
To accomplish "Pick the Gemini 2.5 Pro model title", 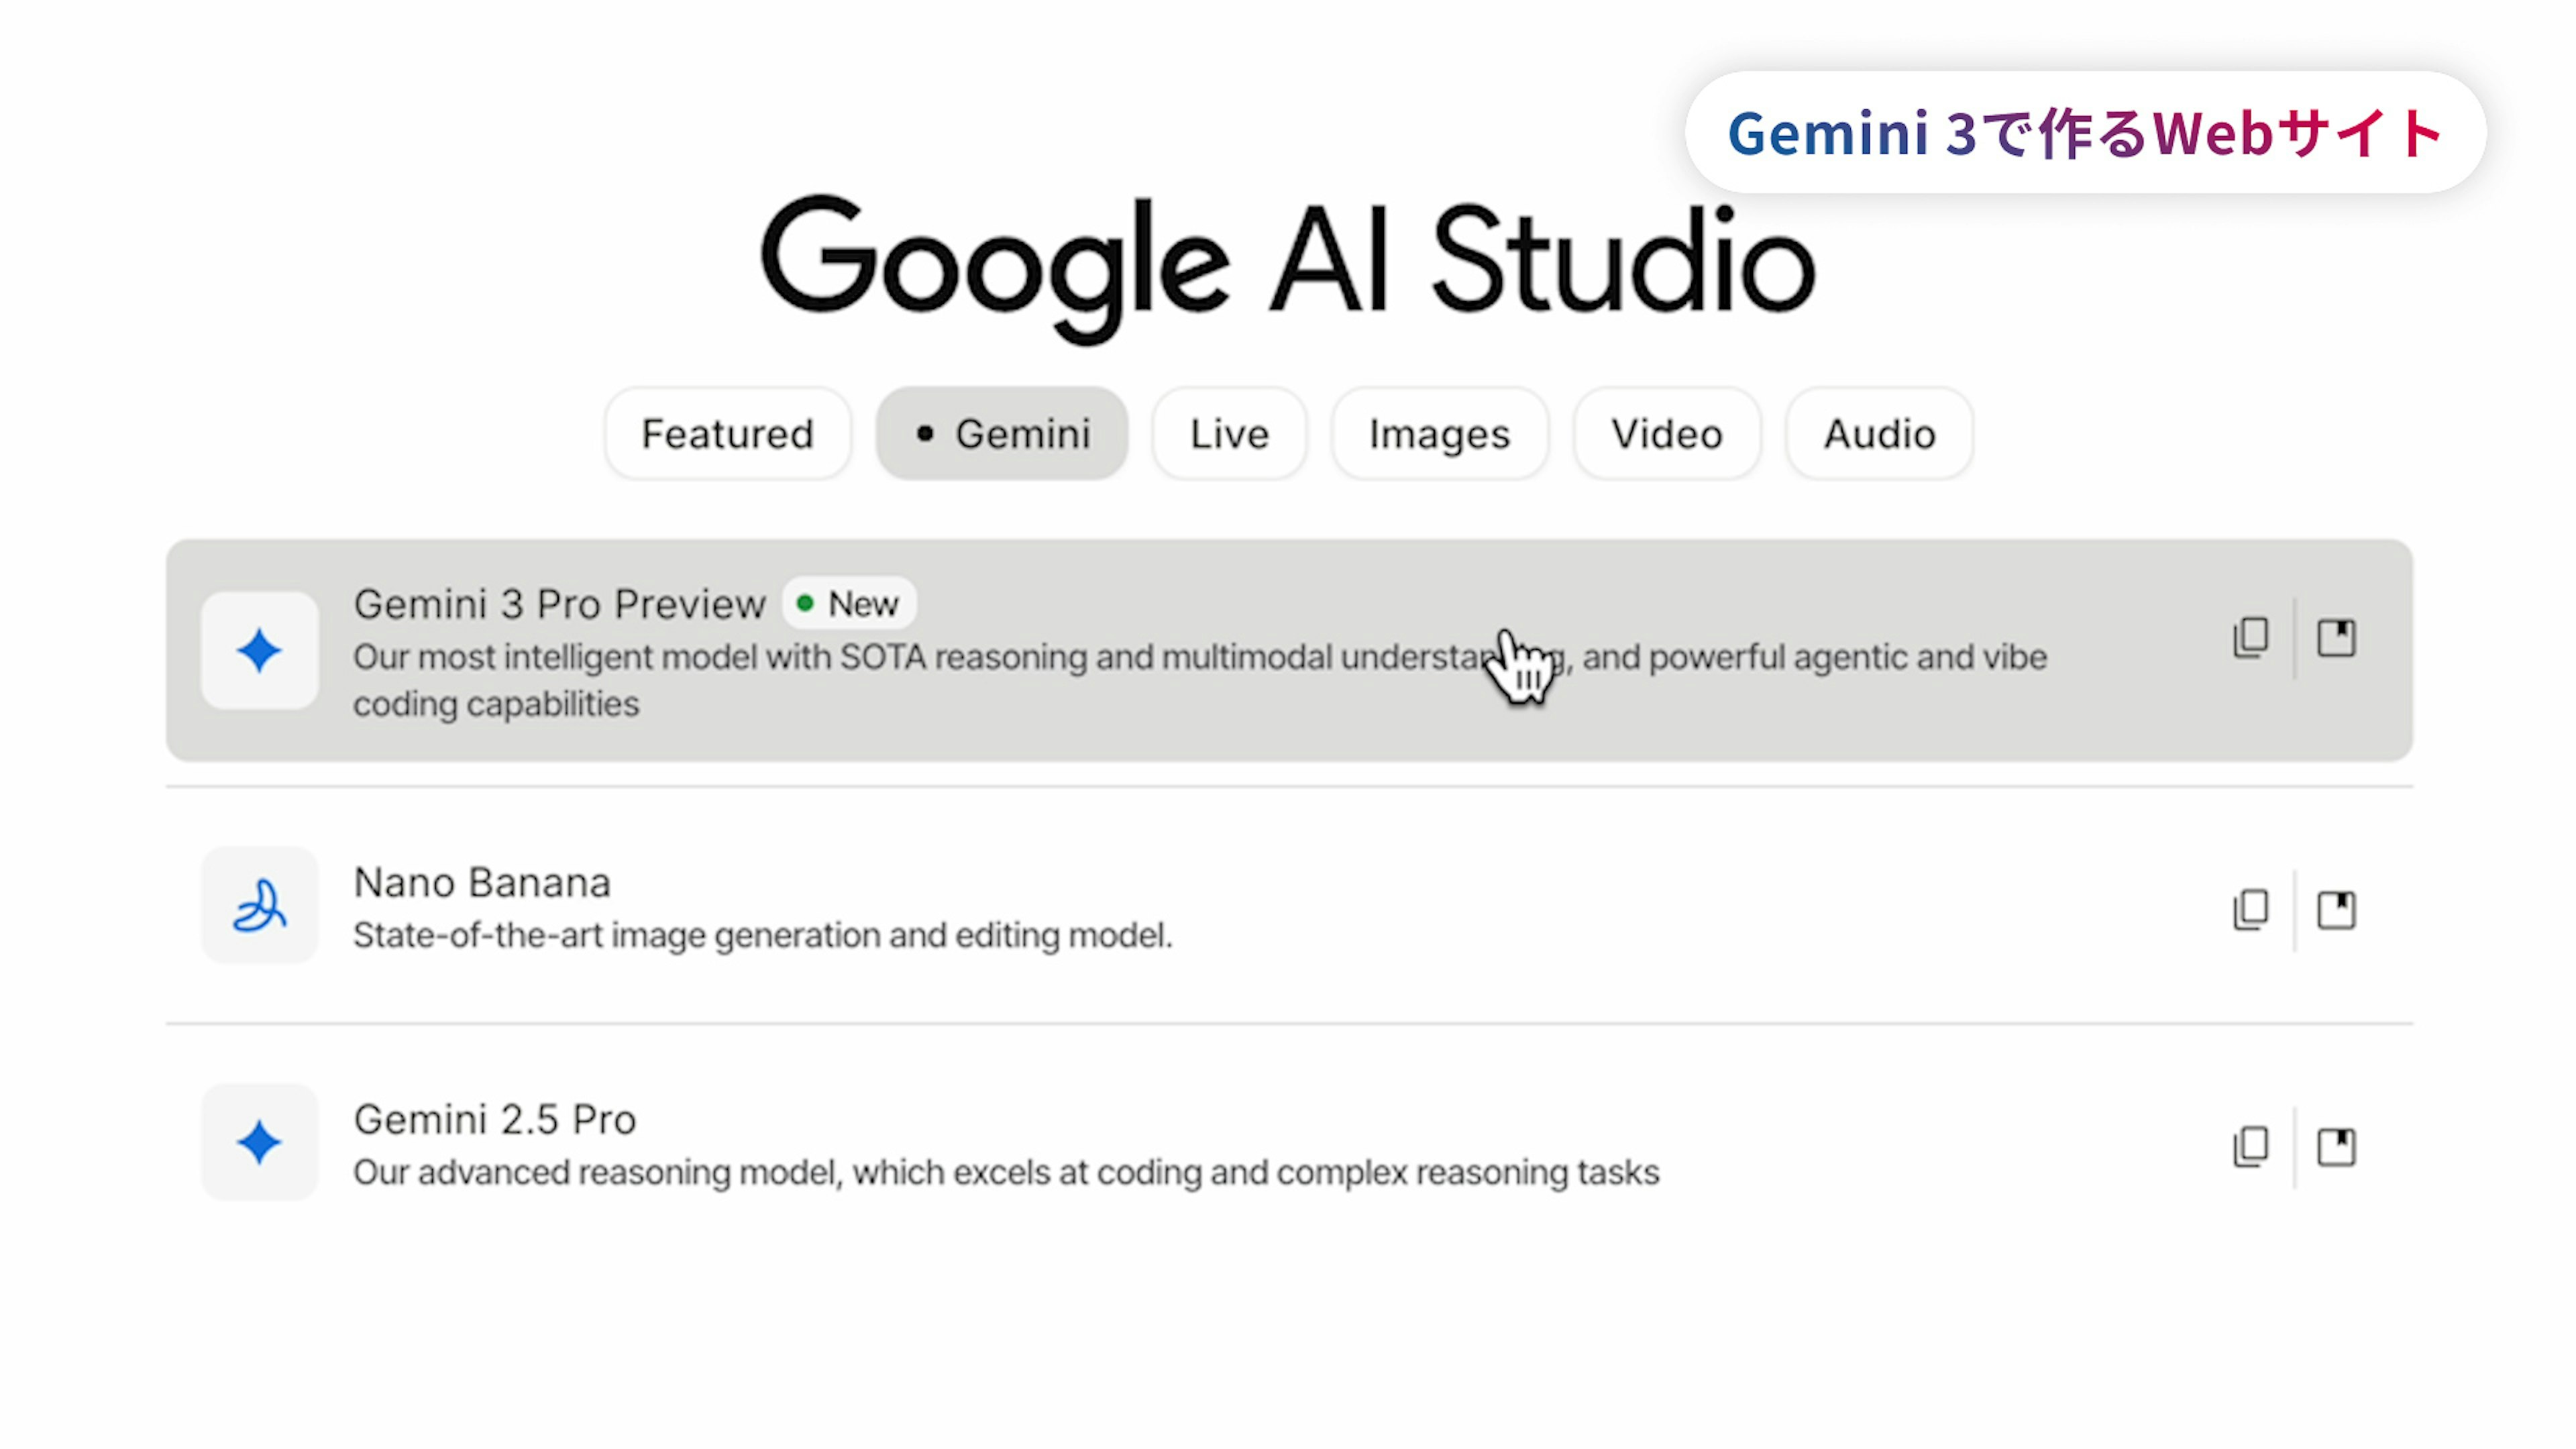I will click(x=495, y=1120).
